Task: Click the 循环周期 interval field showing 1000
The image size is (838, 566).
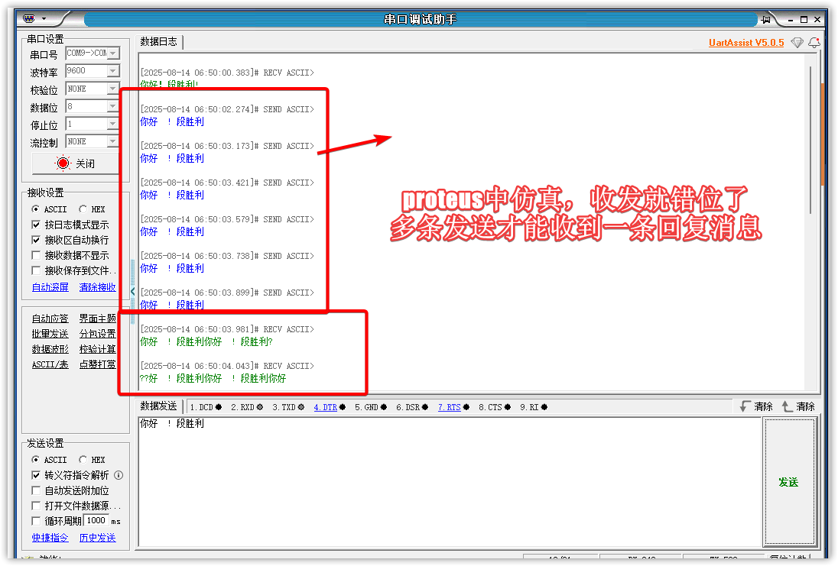Action: click(96, 521)
